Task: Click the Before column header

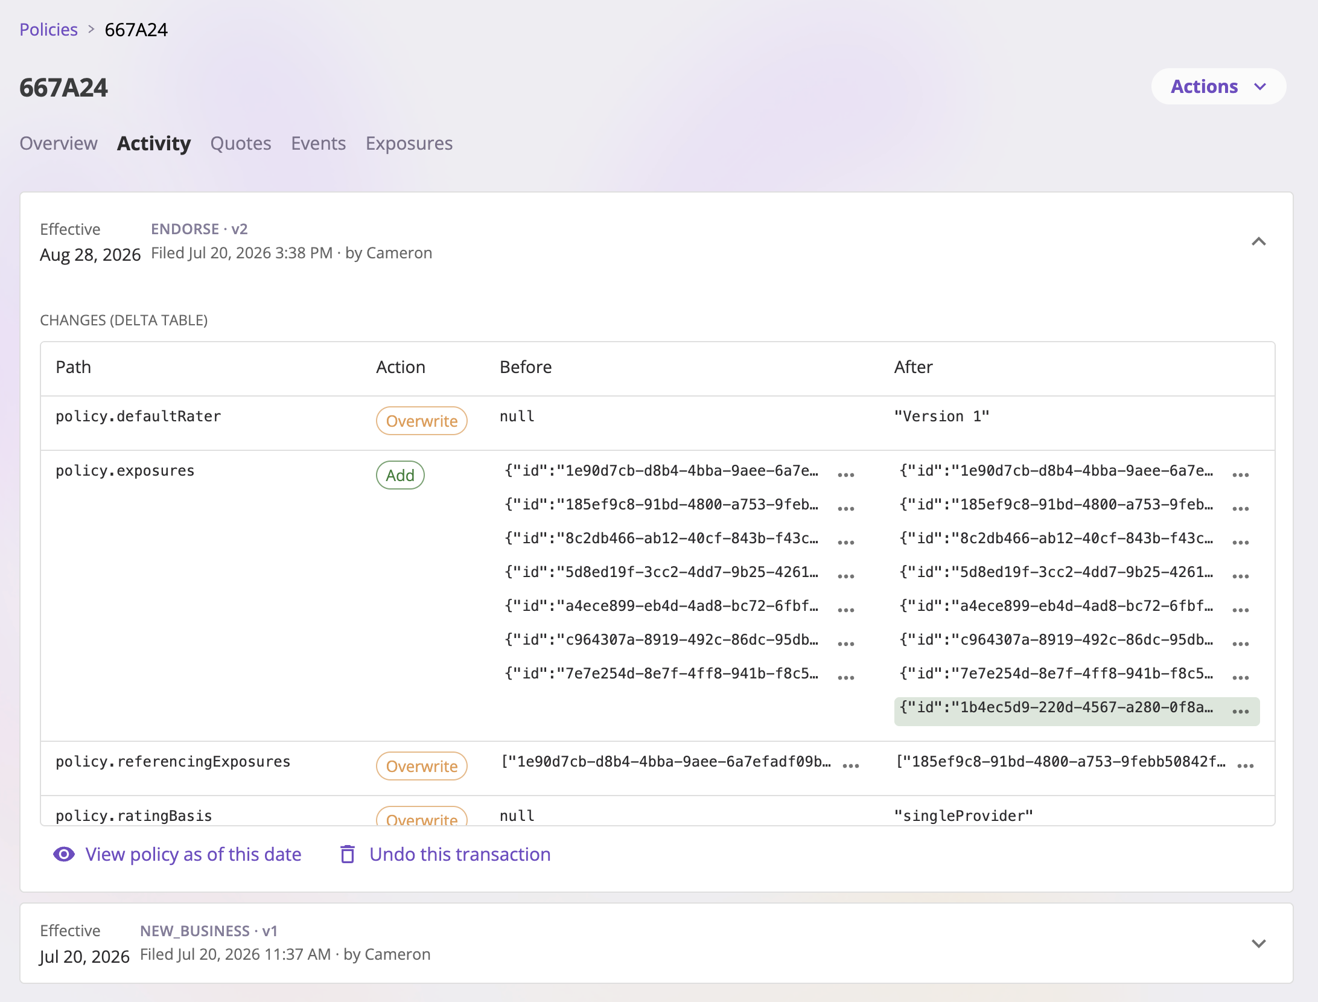Action: 526,367
